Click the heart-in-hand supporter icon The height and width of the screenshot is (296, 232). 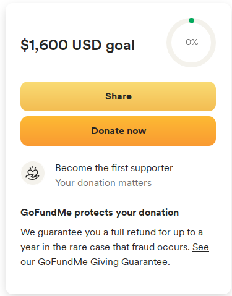(33, 173)
